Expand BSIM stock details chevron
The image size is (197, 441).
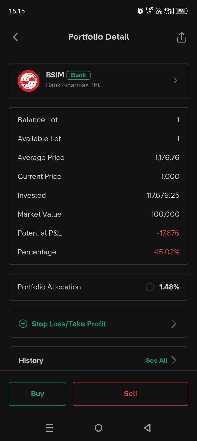coord(175,80)
